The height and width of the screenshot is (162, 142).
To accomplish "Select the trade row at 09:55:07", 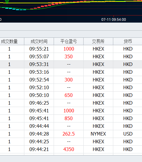I will coord(71,56).
